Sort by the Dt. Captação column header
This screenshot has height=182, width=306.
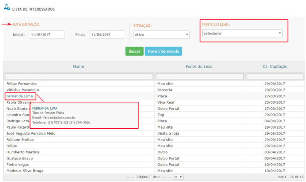[x=275, y=67]
